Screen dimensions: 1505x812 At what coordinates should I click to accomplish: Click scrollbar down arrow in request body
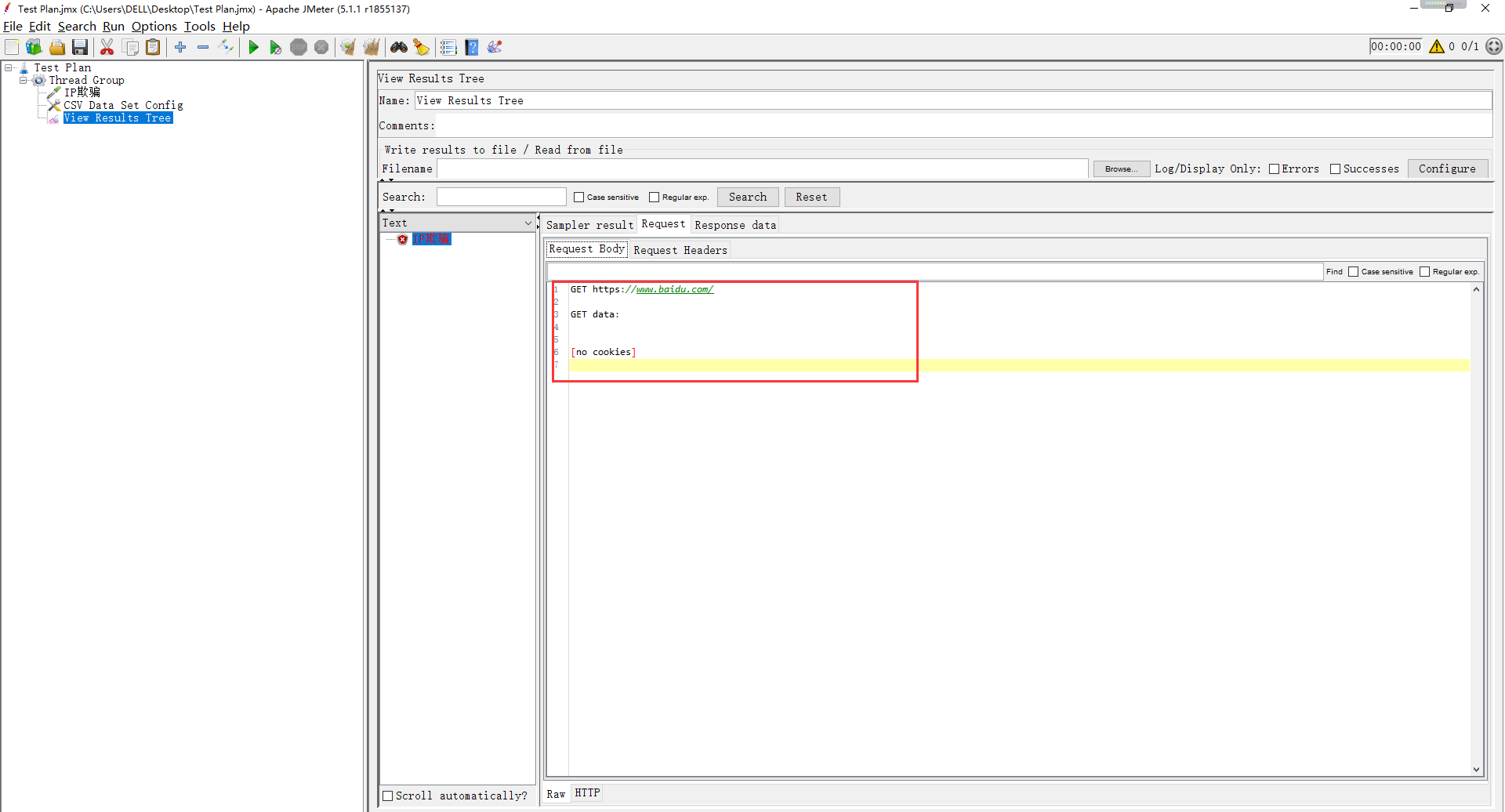click(x=1476, y=770)
